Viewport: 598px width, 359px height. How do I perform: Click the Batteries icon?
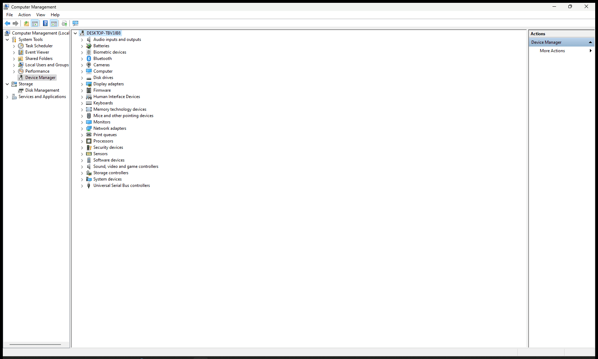tap(89, 46)
